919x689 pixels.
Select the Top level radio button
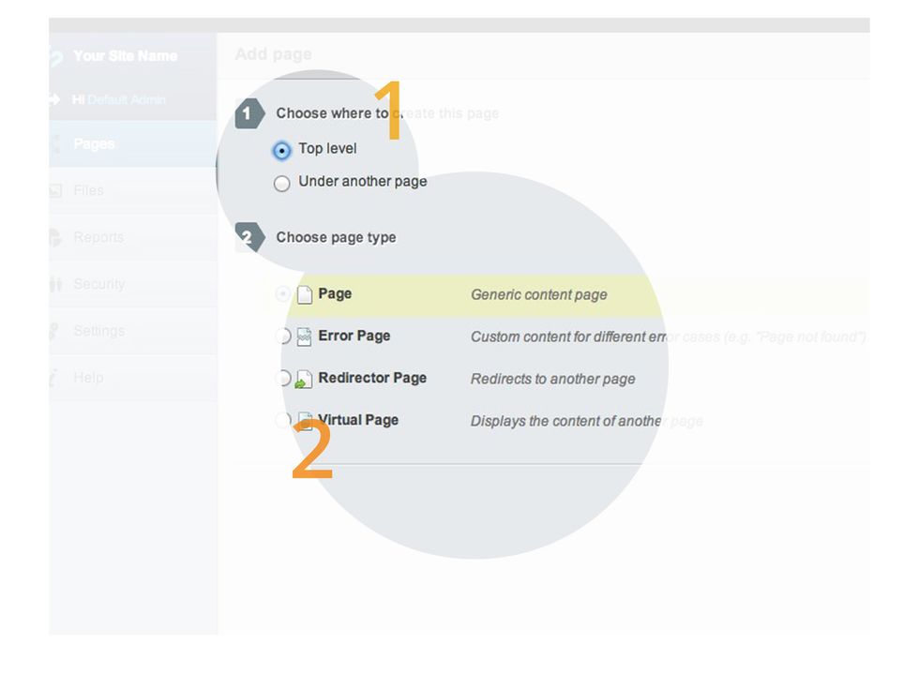pos(282,150)
